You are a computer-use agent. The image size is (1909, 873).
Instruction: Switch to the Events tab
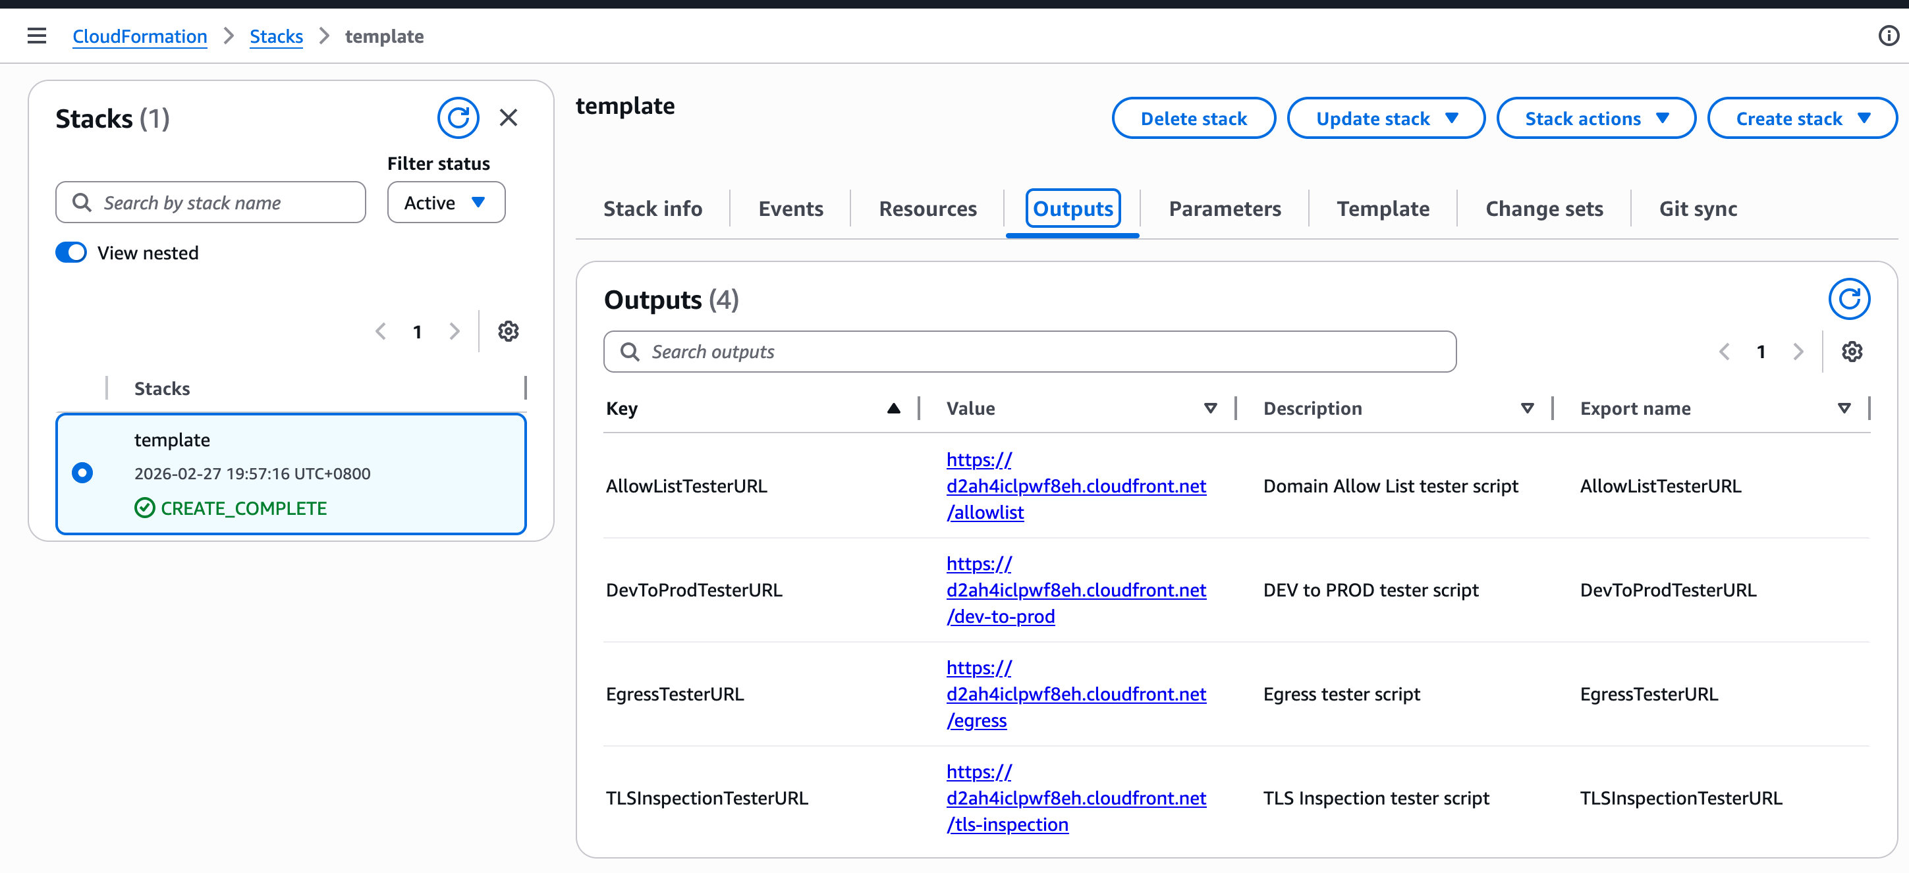[790, 209]
